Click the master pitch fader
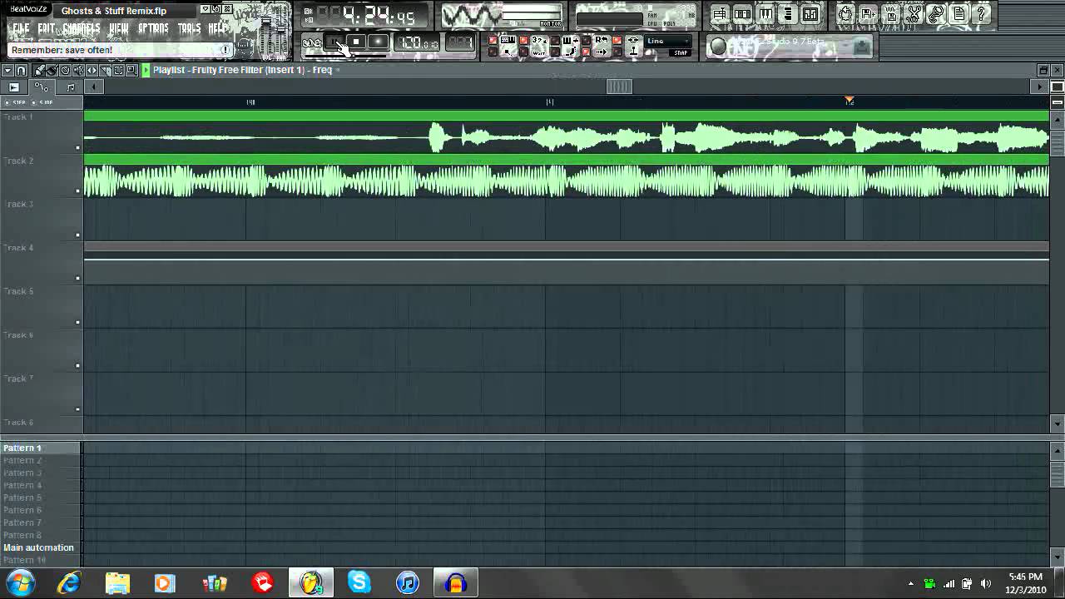Image resolution: width=1065 pixels, height=599 pixels. click(281, 31)
